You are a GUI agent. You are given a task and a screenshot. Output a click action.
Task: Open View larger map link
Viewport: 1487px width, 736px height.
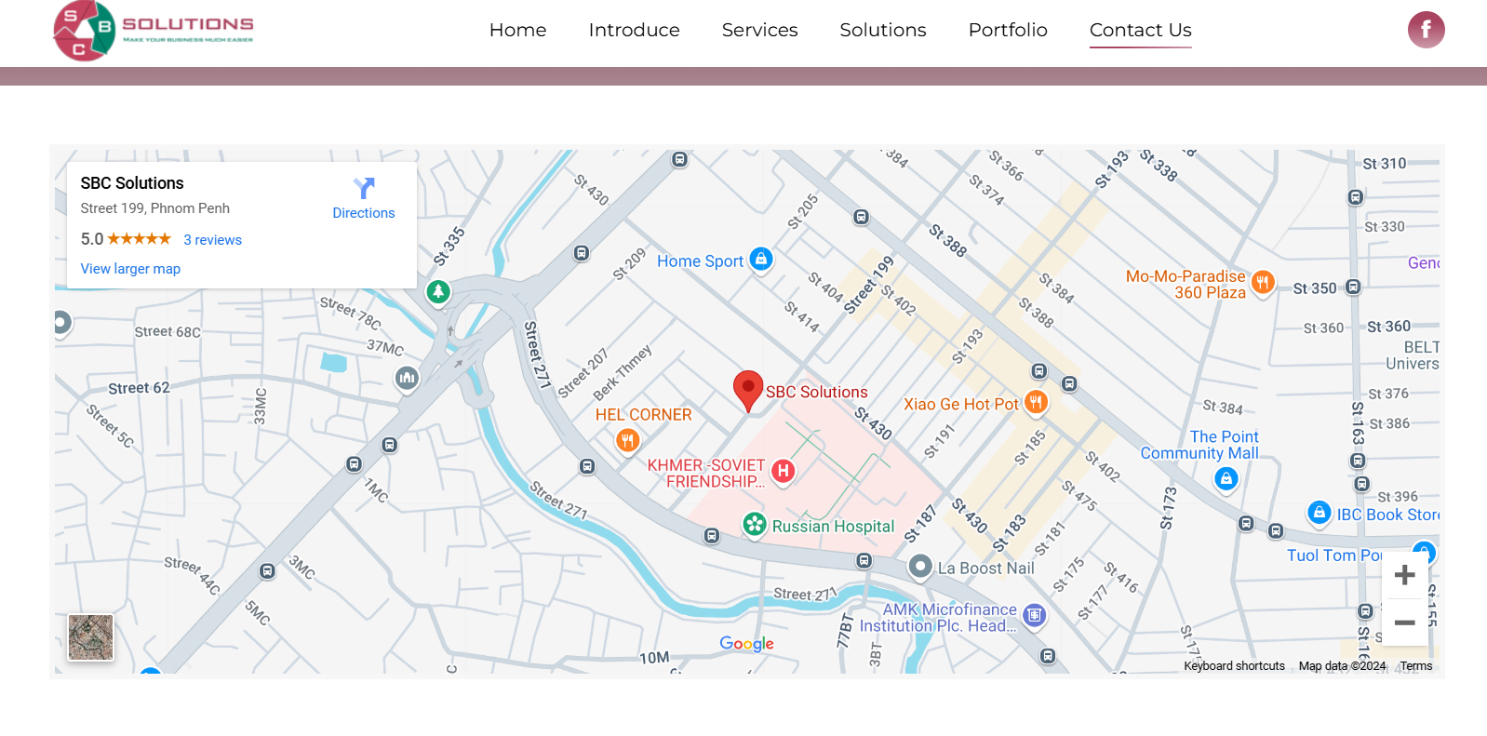(x=130, y=269)
